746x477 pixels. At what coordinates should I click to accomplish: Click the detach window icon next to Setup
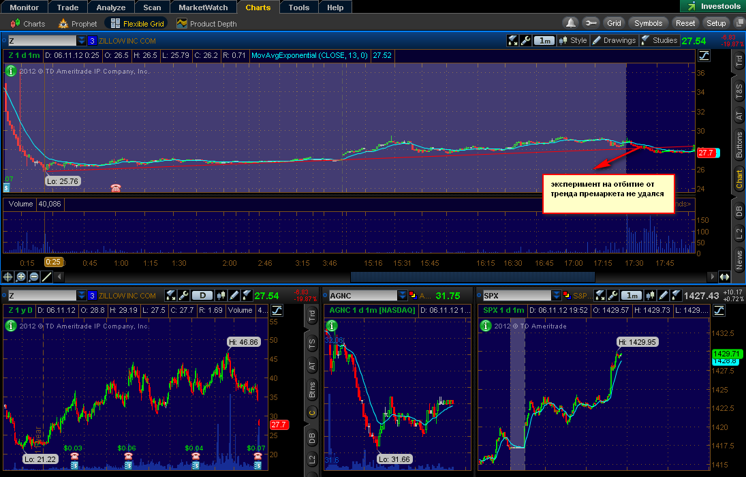pyautogui.click(x=739, y=23)
